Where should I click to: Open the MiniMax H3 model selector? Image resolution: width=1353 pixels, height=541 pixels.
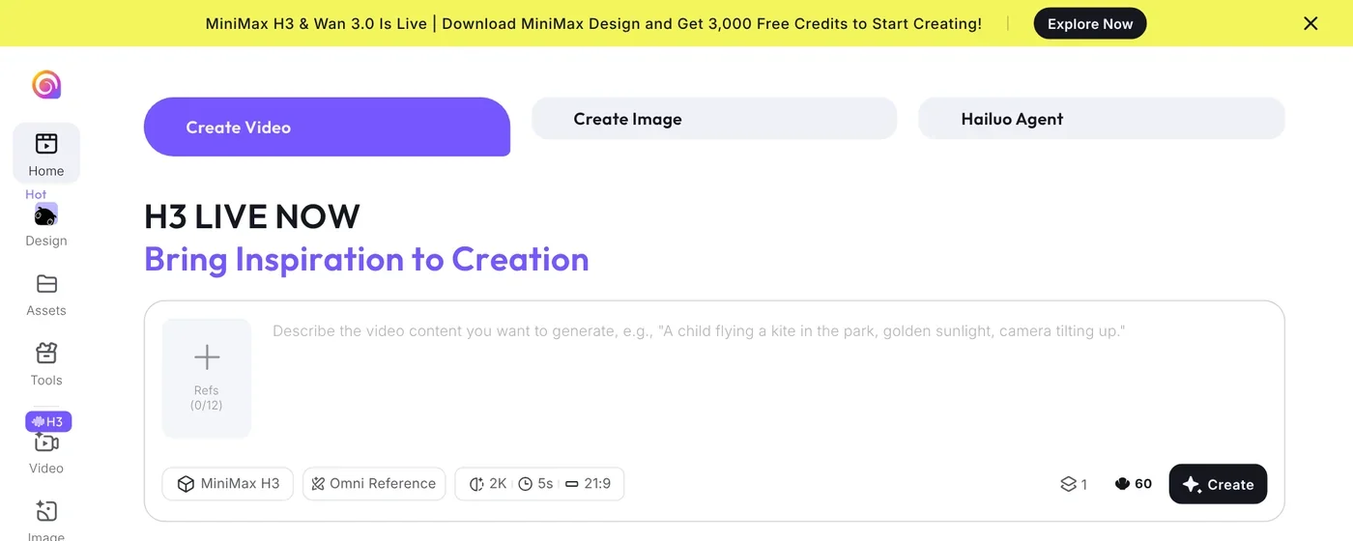click(227, 484)
